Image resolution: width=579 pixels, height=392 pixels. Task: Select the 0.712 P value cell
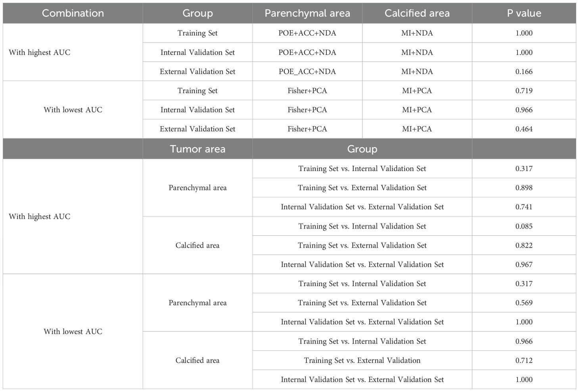pyautogui.click(x=524, y=360)
